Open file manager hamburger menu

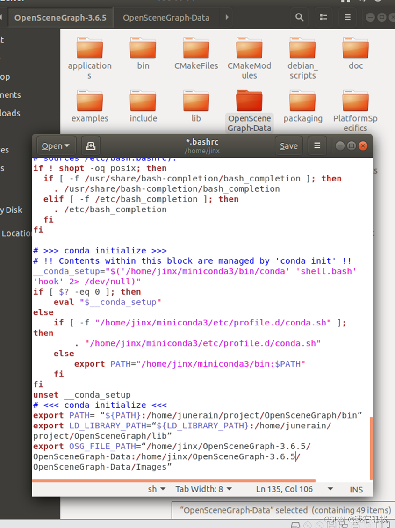tap(347, 17)
